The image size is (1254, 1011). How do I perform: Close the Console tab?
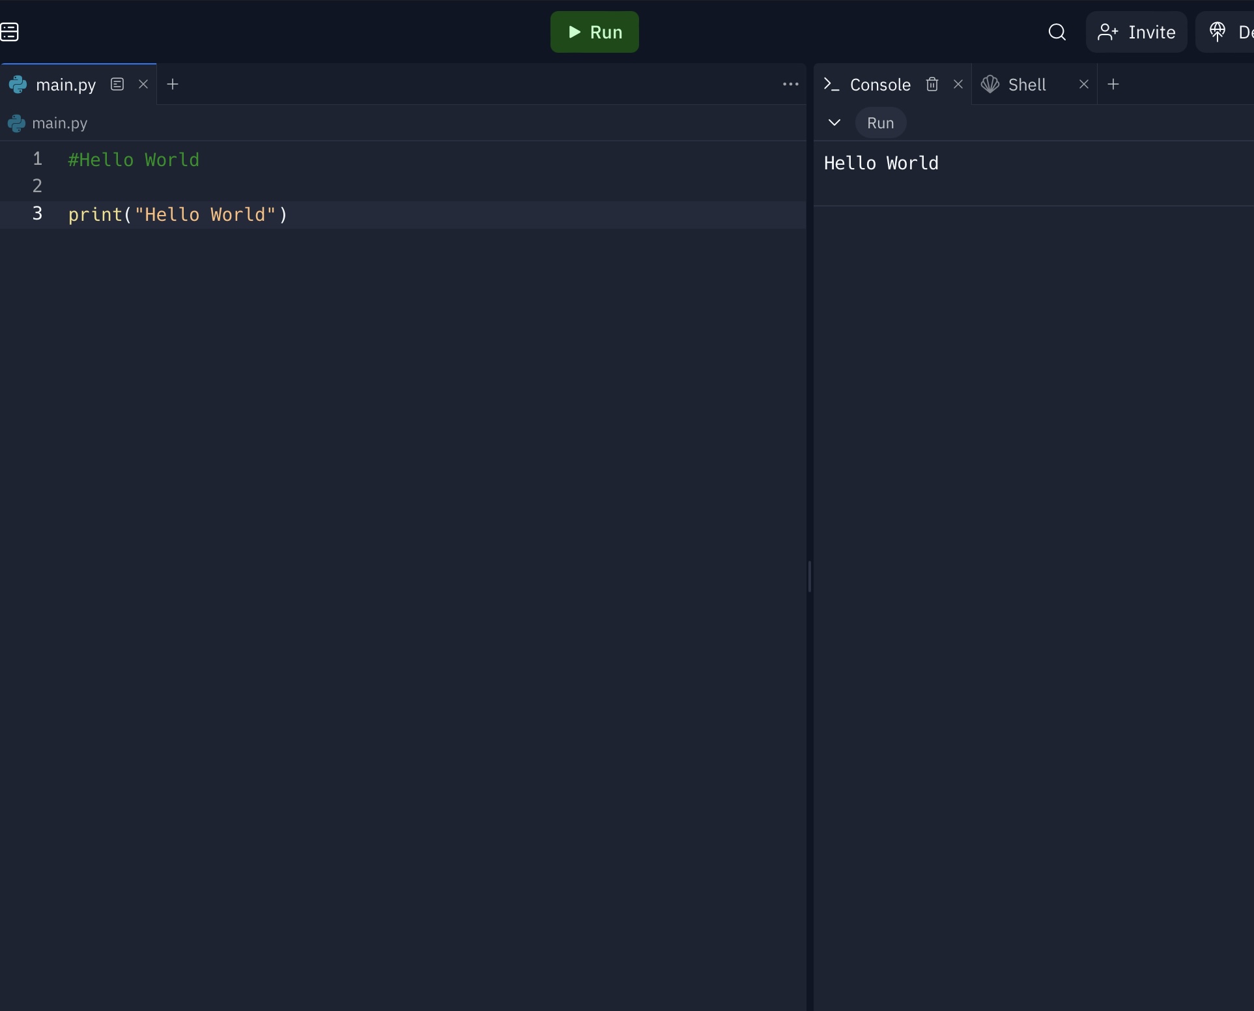[958, 84]
